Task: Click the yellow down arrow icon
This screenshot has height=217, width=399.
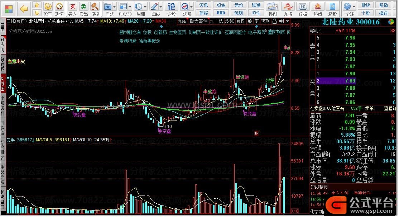Action: click(x=37, y=13)
